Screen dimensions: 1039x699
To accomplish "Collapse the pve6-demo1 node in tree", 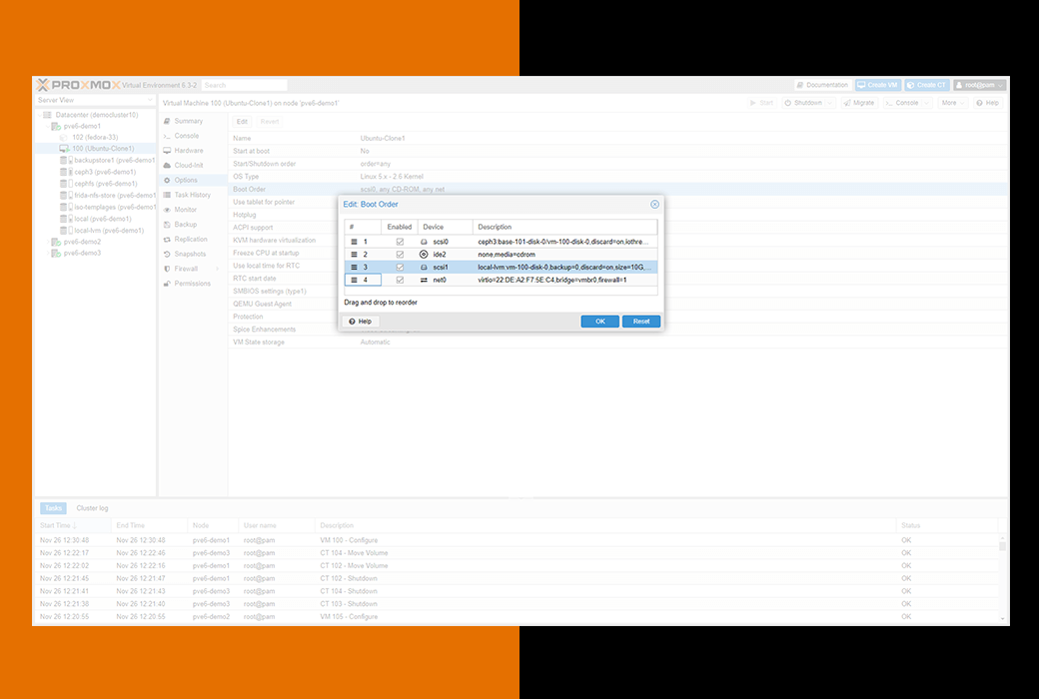I will pos(48,126).
